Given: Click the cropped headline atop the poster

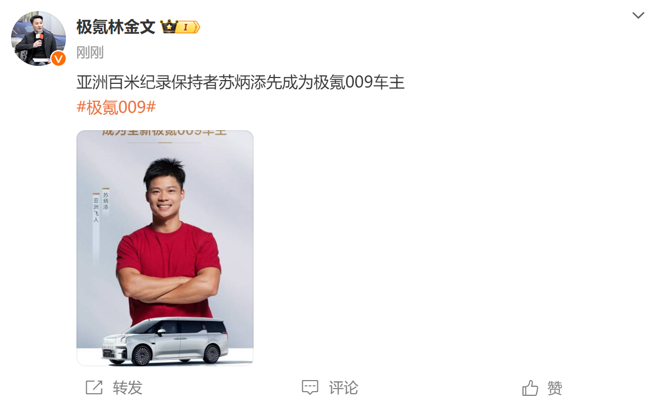Looking at the screenshot, I should (x=164, y=133).
